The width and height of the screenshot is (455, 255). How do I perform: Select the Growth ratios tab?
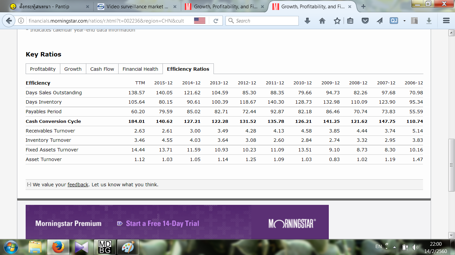(73, 69)
